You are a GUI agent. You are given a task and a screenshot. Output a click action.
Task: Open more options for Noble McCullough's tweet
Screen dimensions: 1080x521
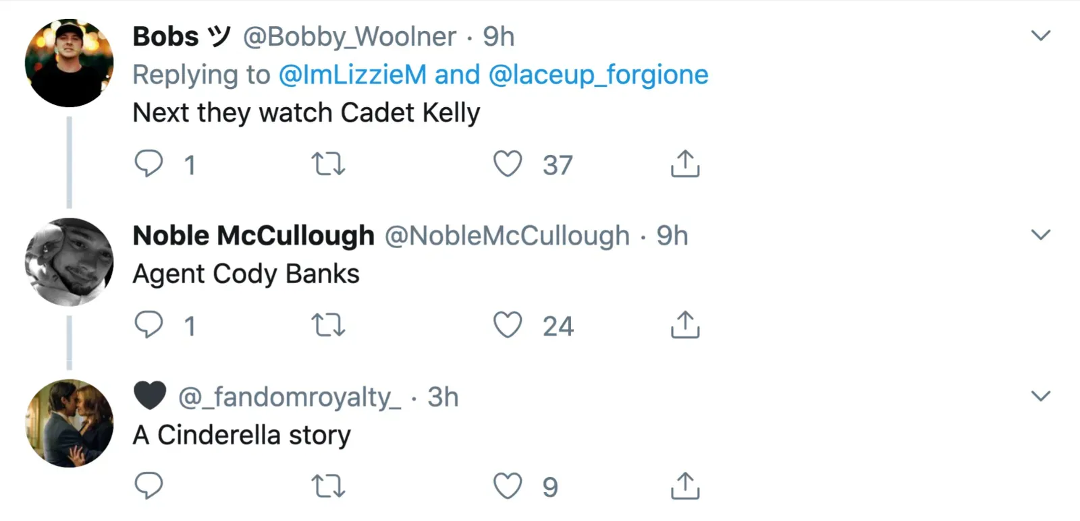1041,235
